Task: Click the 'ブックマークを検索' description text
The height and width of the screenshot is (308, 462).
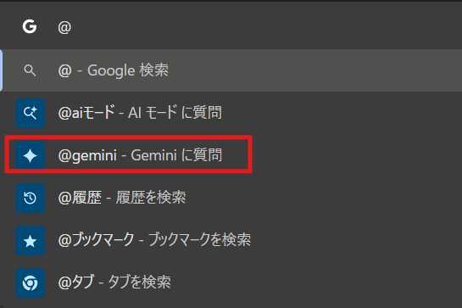Action: tap(199, 240)
